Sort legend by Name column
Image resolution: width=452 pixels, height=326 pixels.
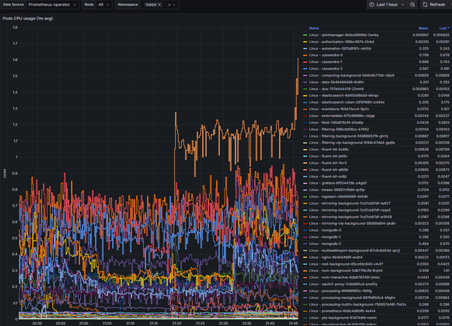coord(314,28)
